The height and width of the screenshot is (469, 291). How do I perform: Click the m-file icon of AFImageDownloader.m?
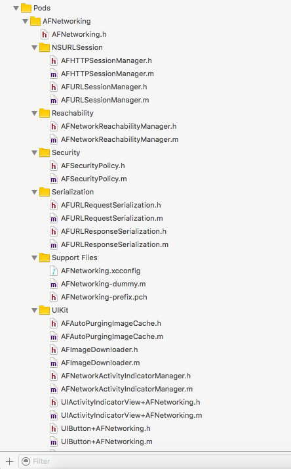click(54, 363)
